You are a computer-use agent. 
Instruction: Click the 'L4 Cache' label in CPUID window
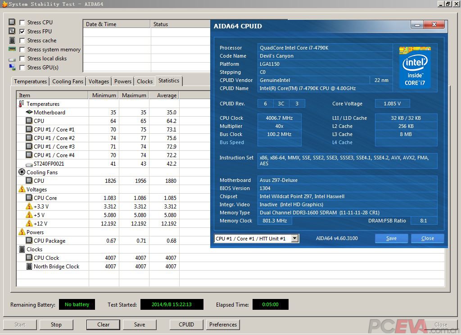[x=342, y=142]
